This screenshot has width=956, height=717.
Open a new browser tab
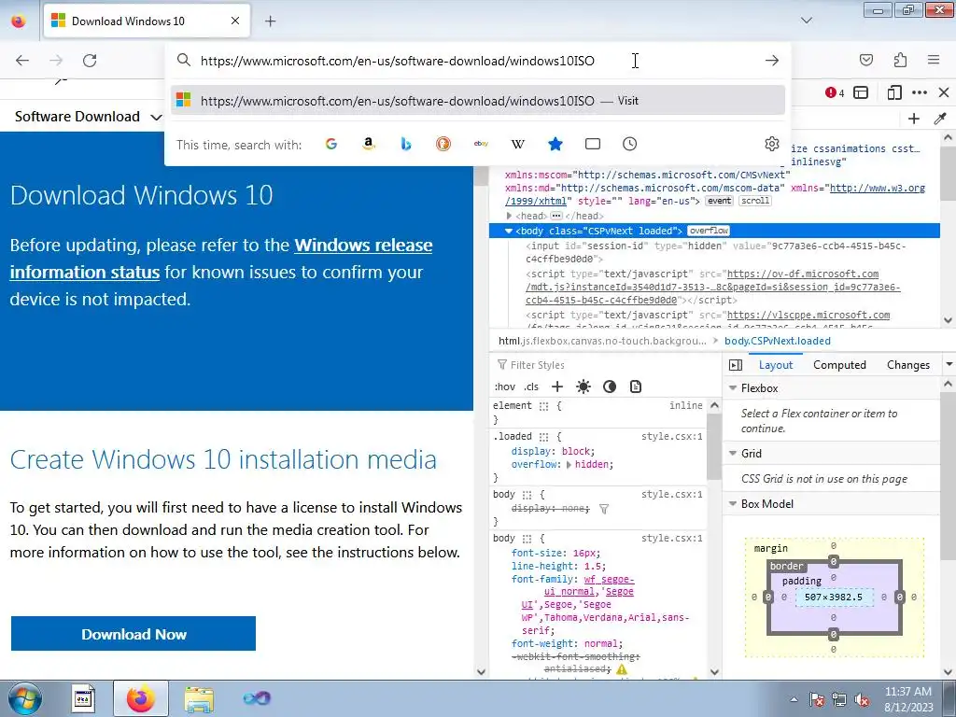[270, 21]
